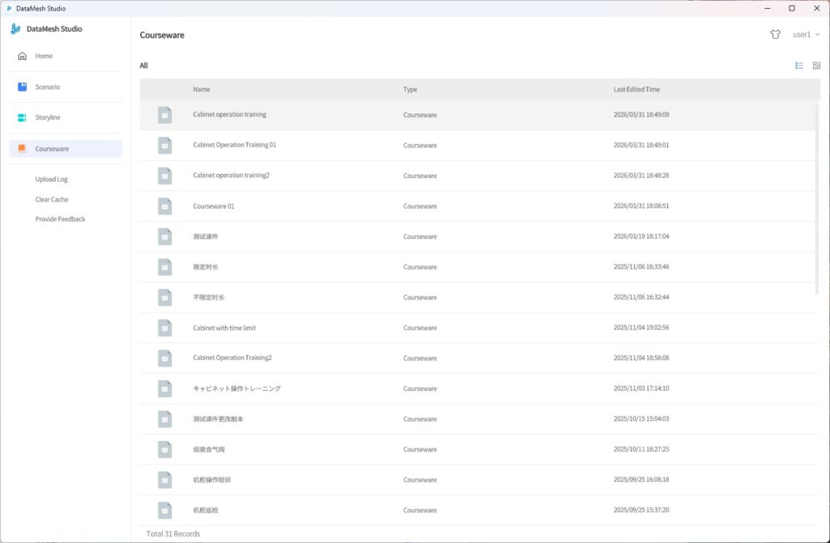The image size is (830, 543).
Task: Sort by Last Edited Time column header
Action: coord(636,89)
